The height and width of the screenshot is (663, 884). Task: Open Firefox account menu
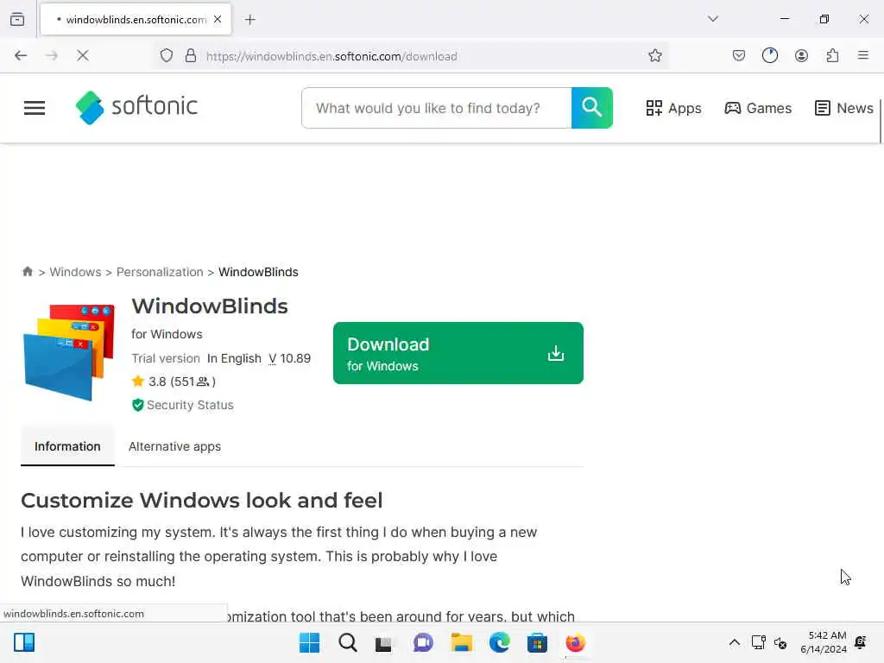click(x=802, y=55)
